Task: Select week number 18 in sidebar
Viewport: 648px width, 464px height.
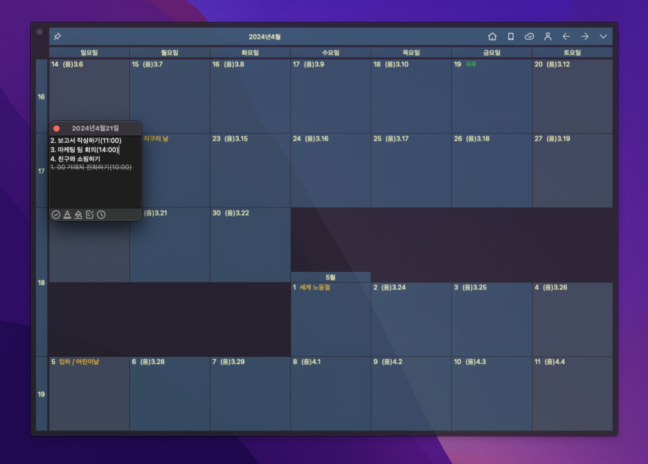Action: click(x=42, y=283)
